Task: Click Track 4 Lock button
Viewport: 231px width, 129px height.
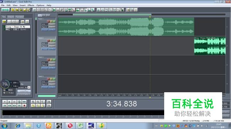Action: (45, 87)
